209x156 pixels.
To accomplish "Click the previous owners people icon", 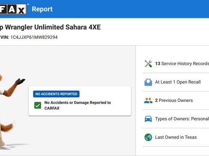I will tap(148, 101).
